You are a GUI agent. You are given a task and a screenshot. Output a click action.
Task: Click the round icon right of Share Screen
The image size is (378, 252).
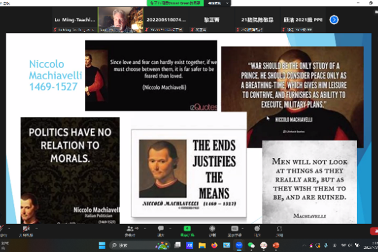(212, 228)
